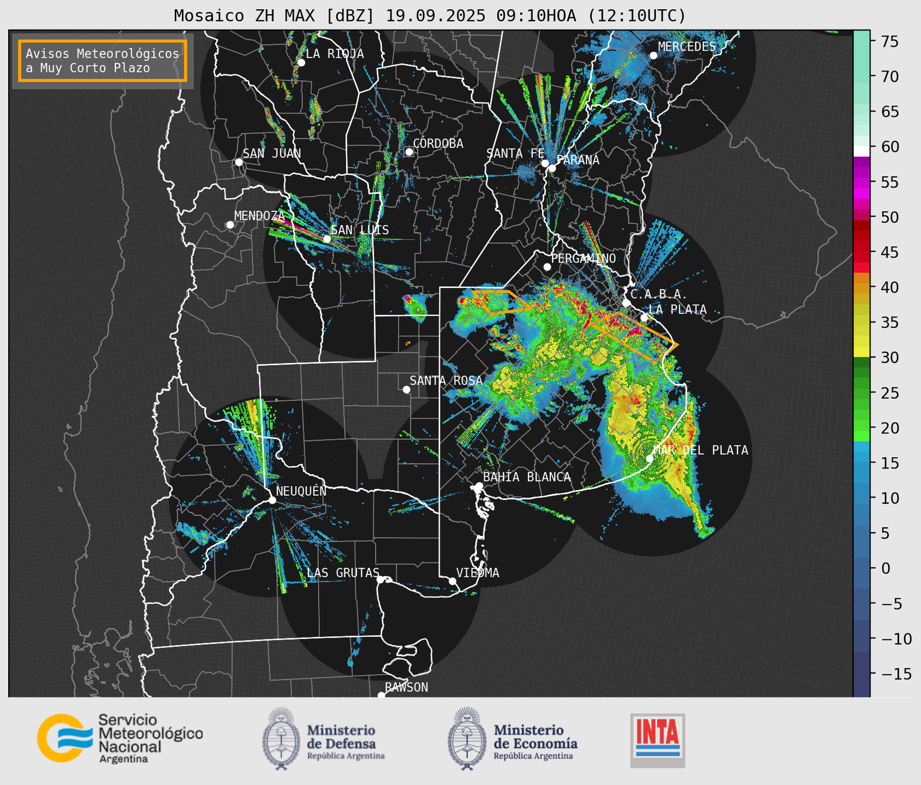Click the SAN JUAN city marker dot

pyautogui.click(x=239, y=162)
